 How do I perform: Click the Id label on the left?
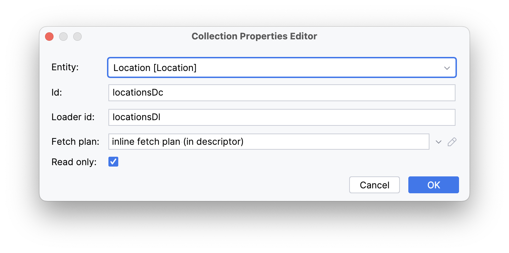tap(57, 92)
